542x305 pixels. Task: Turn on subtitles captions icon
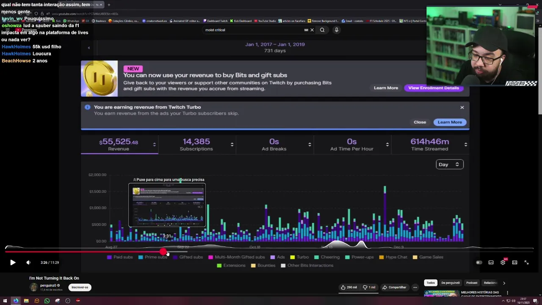point(491,263)
